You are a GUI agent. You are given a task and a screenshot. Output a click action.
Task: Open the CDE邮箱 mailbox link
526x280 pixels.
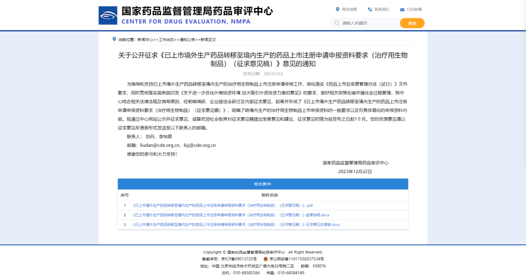point(414,9)
